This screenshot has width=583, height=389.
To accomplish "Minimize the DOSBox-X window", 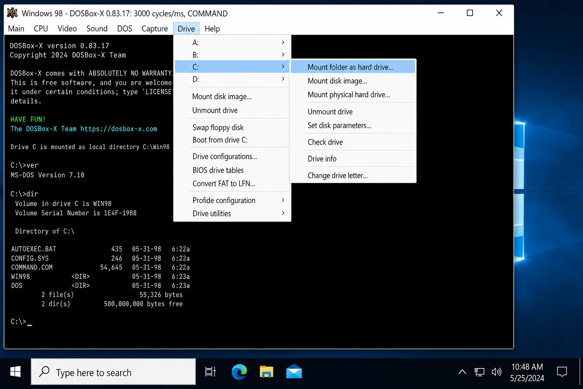I will coord(441,13).
